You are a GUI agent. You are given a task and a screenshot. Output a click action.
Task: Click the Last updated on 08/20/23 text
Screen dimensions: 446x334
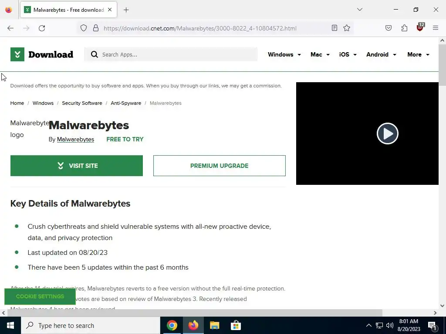(x=68, y=253)
